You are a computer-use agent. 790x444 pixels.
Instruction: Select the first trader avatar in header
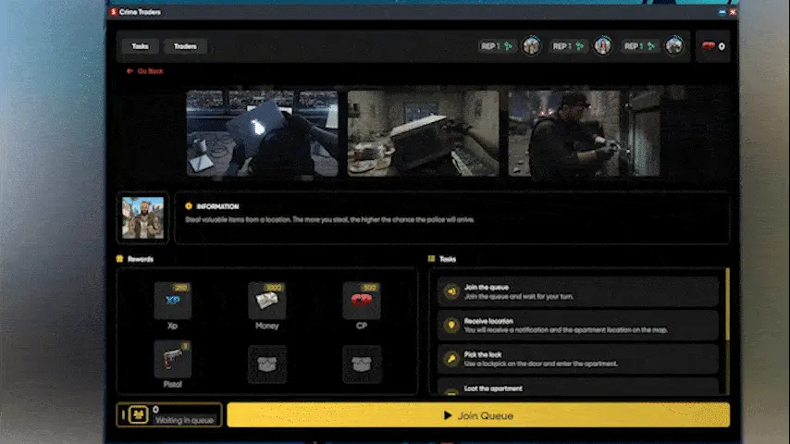[531, 45]
